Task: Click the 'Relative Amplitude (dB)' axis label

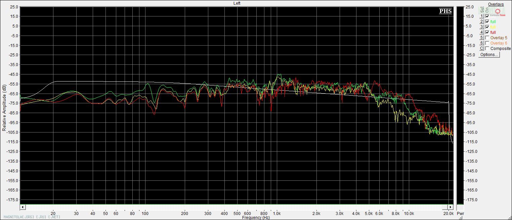Action: [x=4, y=108]
